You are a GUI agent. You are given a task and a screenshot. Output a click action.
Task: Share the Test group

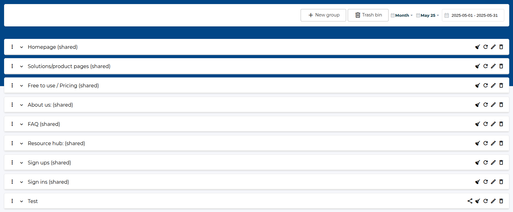pos(470,201)
